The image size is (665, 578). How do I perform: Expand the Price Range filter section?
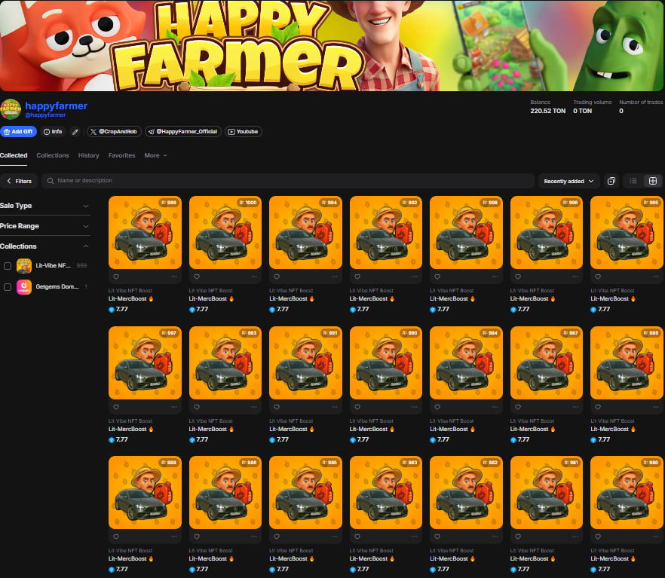tap(45, 226)
